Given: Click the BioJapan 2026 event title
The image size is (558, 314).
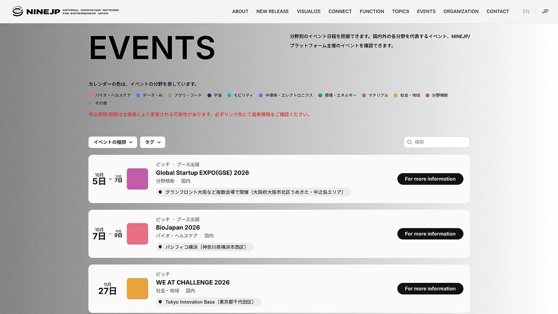Looking at the screenshot, I should click(x=178, y=227).
